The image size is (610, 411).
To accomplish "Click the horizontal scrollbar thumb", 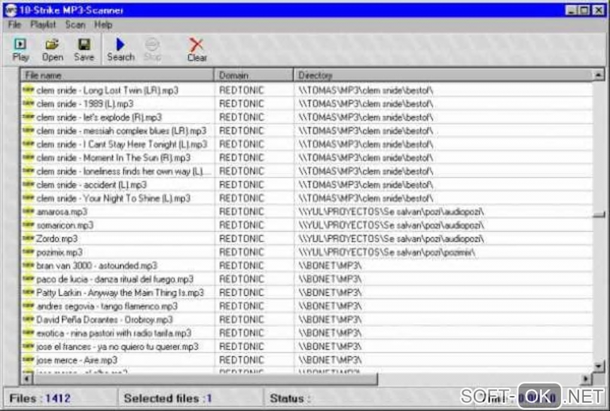I will click(x=205, y=378).
